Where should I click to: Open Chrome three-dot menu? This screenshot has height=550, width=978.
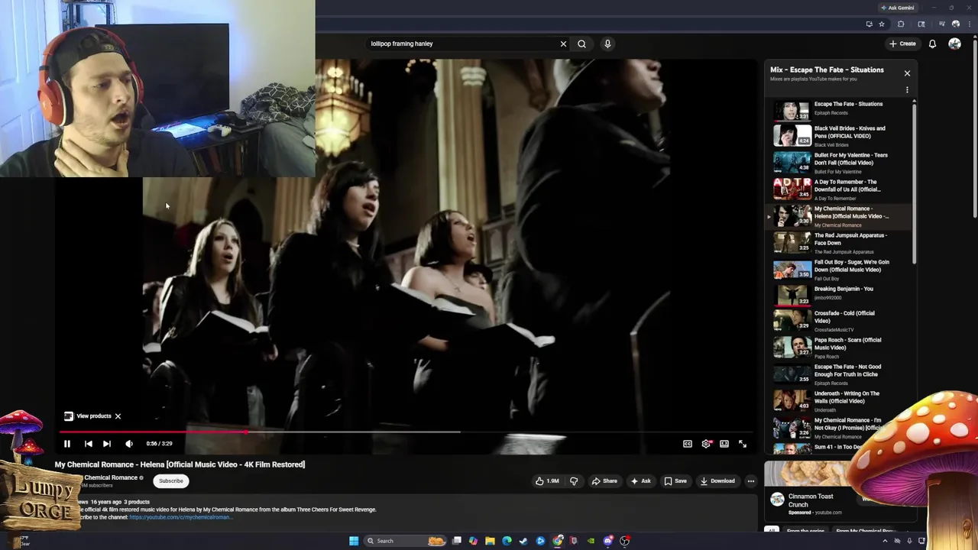pos(971,24)
